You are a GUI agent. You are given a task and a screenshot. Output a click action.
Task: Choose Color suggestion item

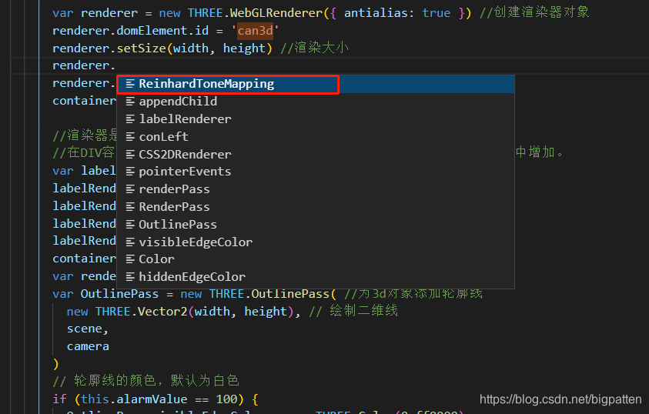[316, 259]
